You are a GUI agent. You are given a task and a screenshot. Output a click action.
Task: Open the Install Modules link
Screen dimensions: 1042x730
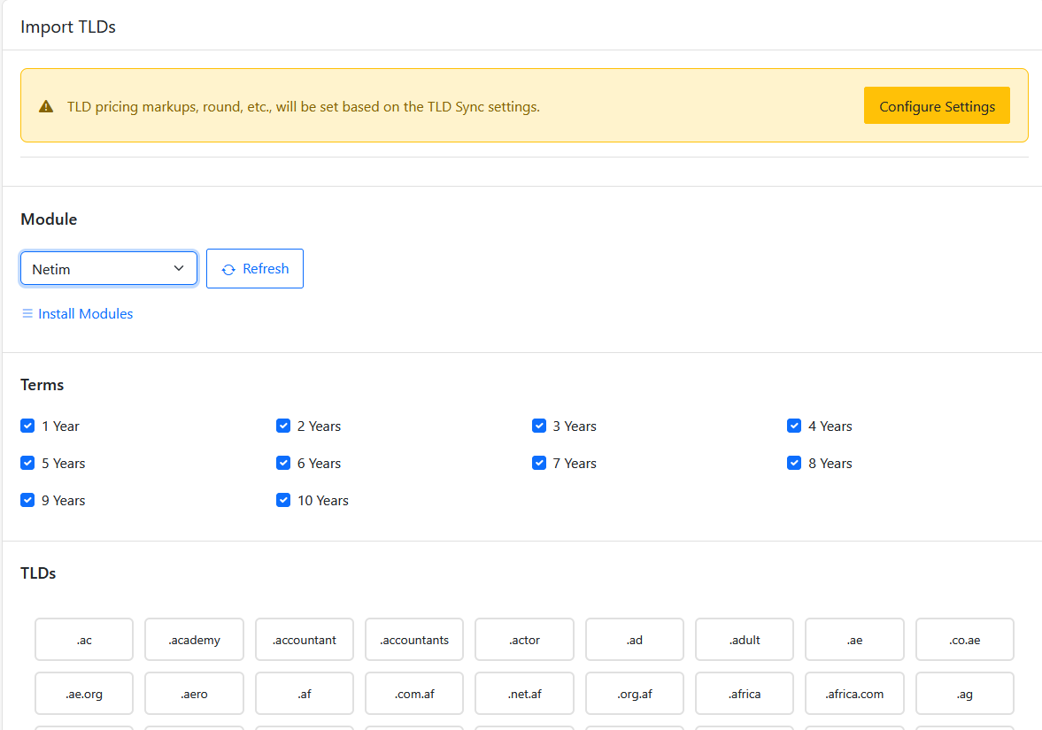(x=85, y=313)
